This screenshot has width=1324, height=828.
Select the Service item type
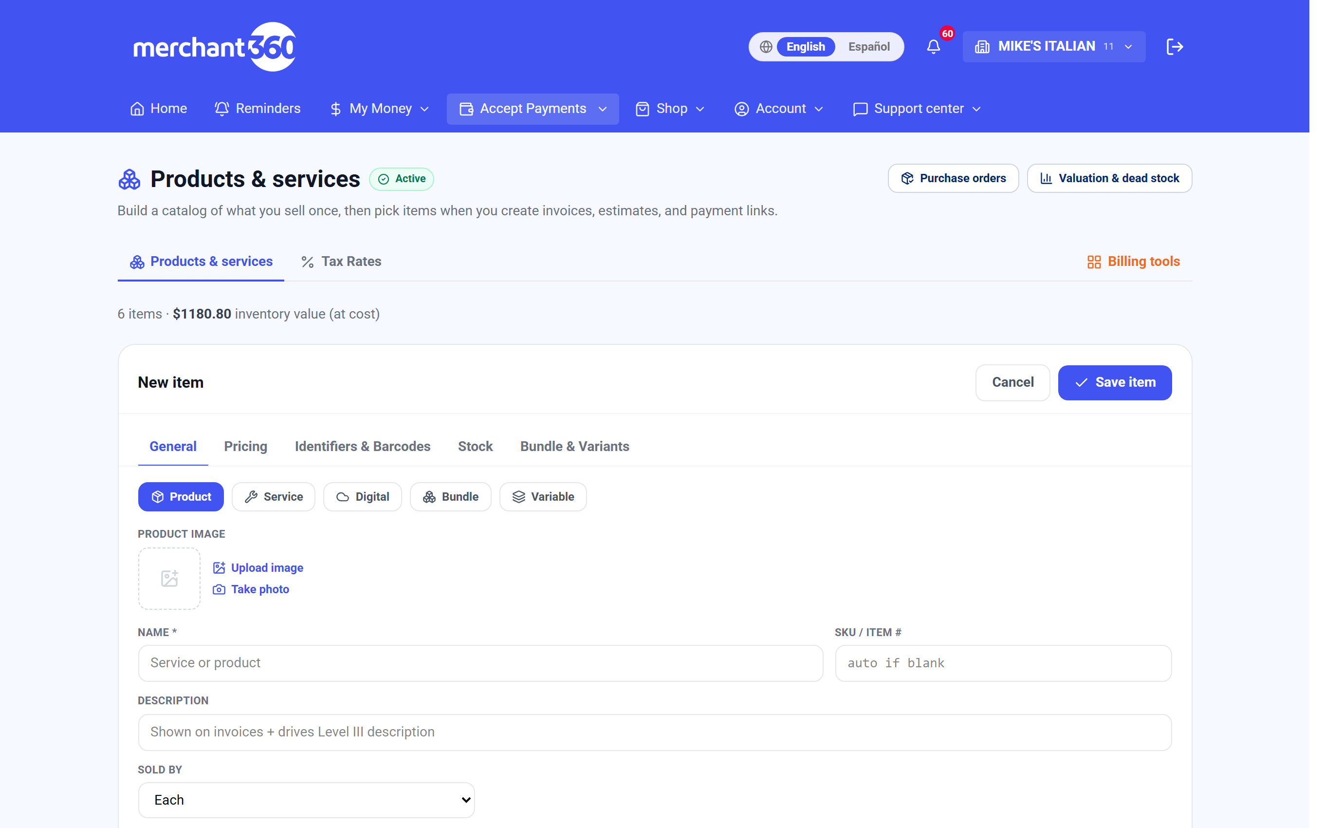274,497
